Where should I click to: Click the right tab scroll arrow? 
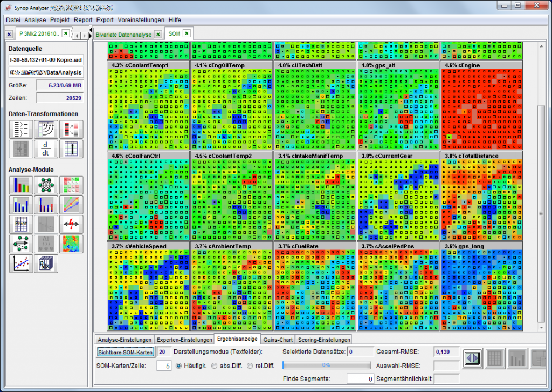[x=85, y=36]
